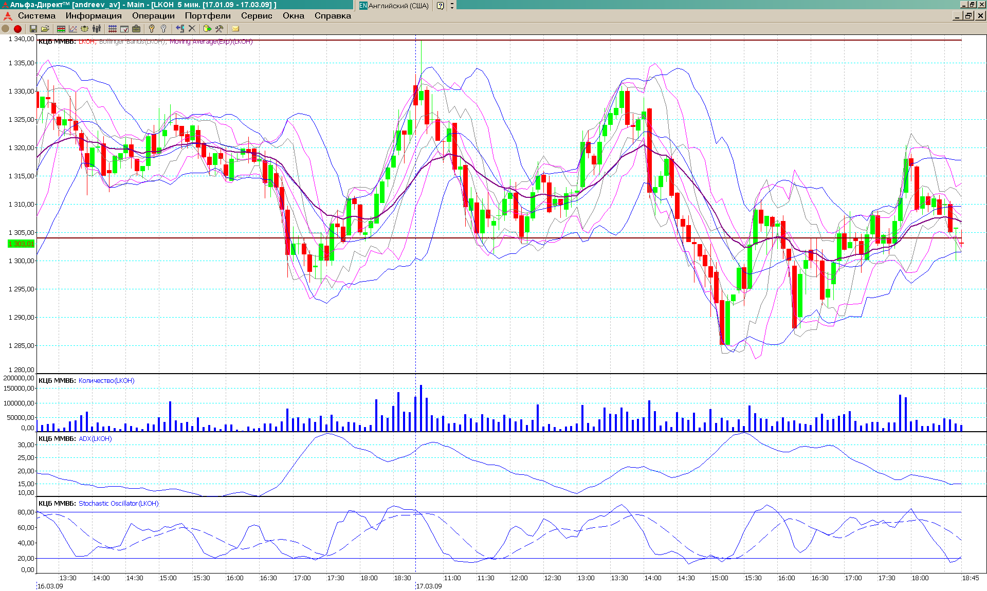Open new chart with line-graph icon
This screenshot has height=591, width=987.
73,29
